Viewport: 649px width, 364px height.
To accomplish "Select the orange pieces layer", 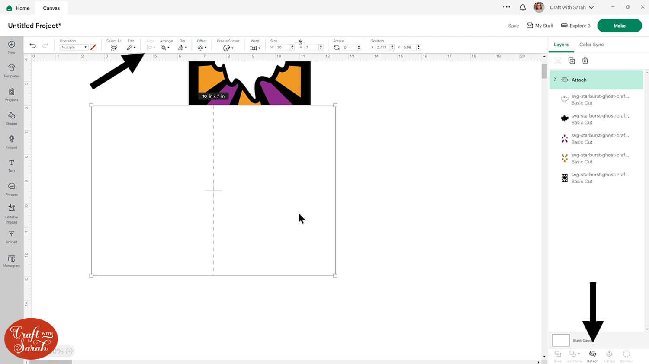I will coord(596,158).
